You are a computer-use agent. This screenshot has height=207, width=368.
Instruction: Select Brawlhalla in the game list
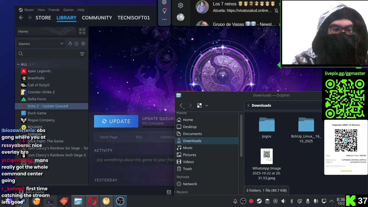pos(36,78)
